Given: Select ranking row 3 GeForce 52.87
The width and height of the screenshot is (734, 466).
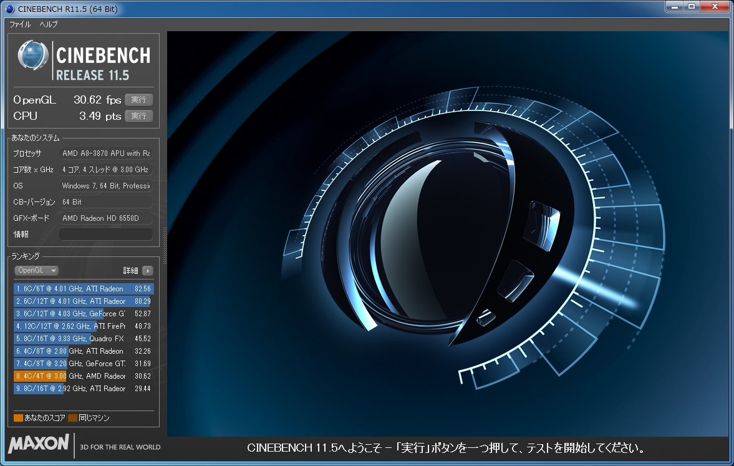Looking at the screenshot, I should pyautogui.click(x=84, y=314).
